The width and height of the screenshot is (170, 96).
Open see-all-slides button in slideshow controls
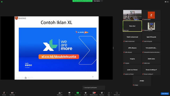pos(25,78)
